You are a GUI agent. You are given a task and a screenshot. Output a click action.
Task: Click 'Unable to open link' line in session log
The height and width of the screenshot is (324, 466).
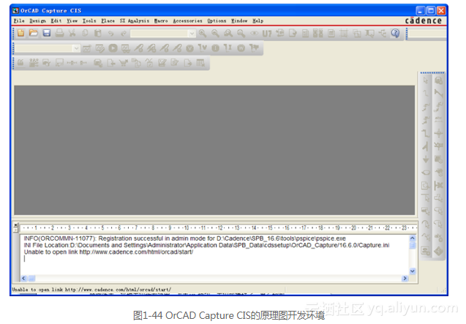[x=108, y=252]
